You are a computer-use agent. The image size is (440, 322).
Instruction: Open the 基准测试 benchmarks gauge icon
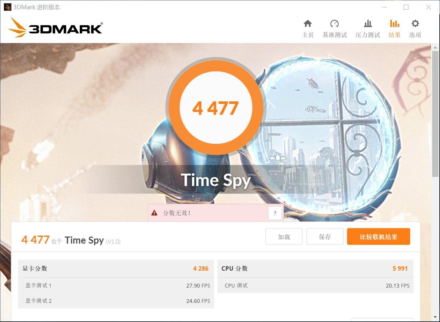tap(334, 24)
